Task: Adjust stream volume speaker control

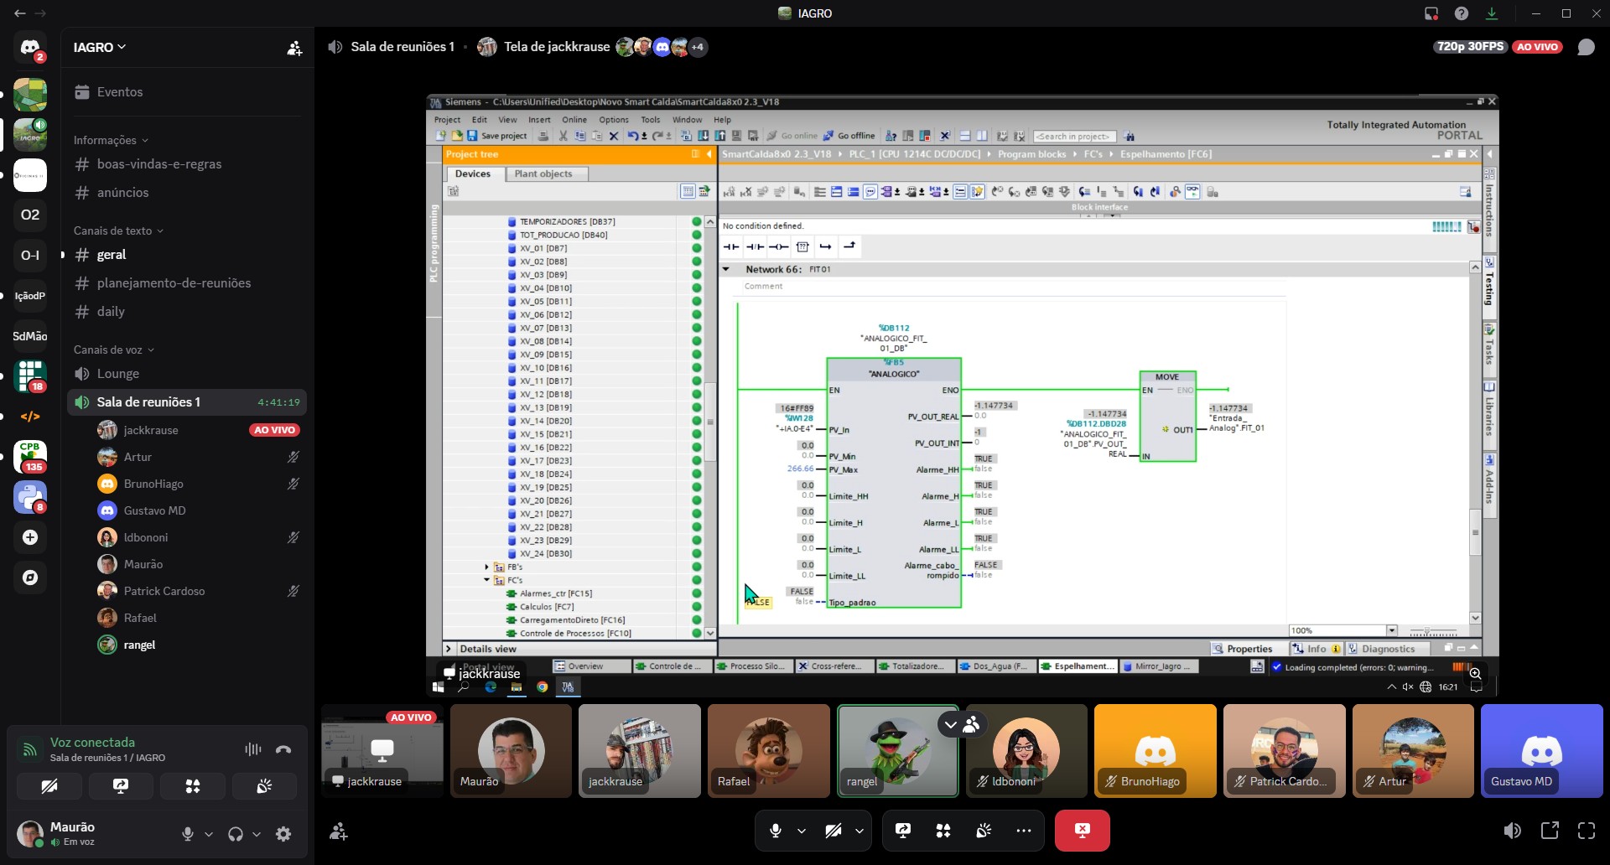Action: [1513, 831]
